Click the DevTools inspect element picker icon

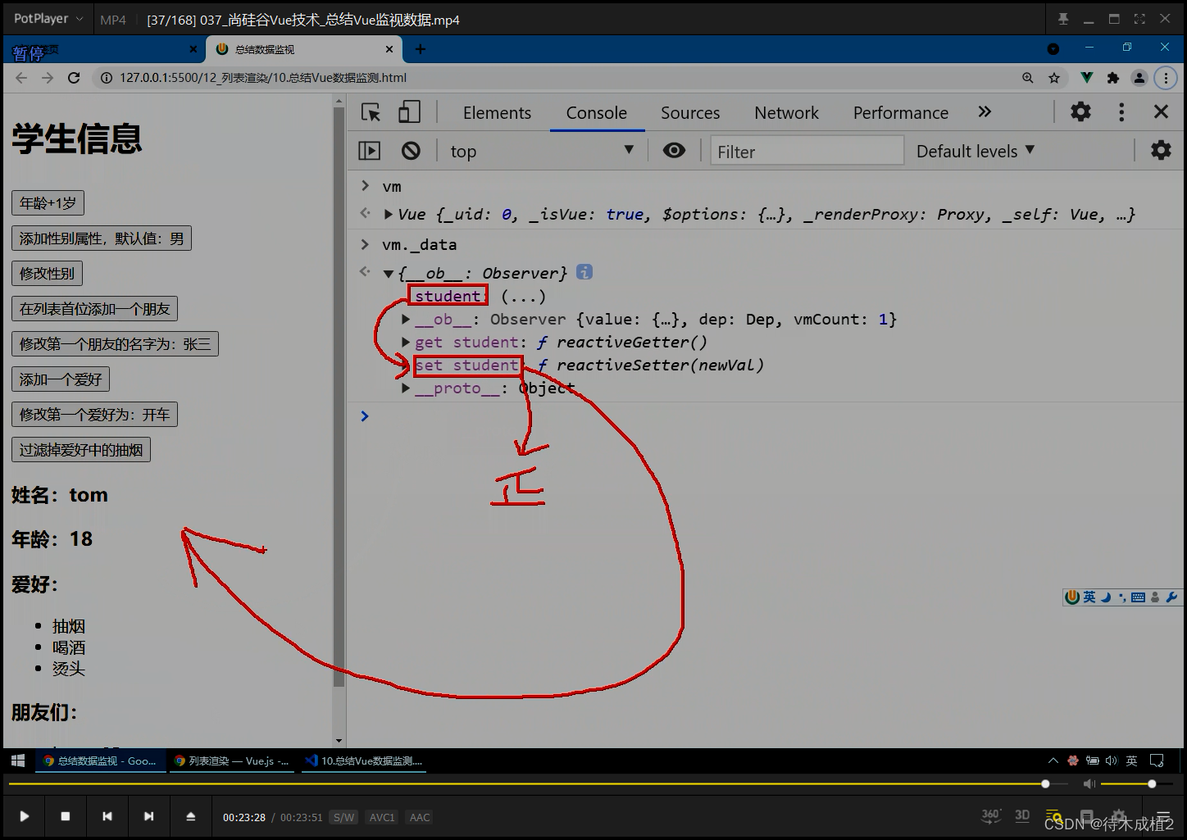(x=371, y=112)
